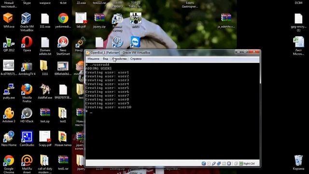Click the hard disk activity status icon
The image size is (309, 174).
(204, 163)
